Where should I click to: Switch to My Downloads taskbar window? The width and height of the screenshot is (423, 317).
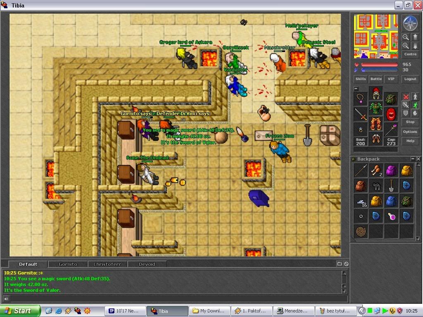click(209, 311)
